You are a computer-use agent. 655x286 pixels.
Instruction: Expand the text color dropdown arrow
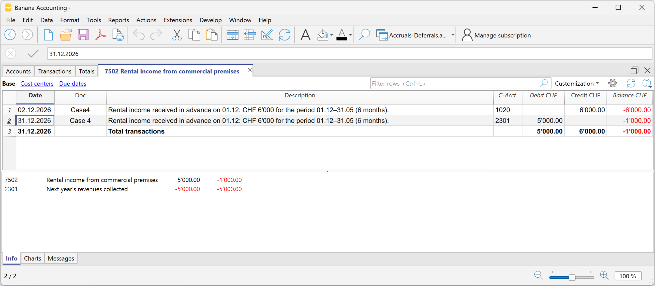[350, 35]
